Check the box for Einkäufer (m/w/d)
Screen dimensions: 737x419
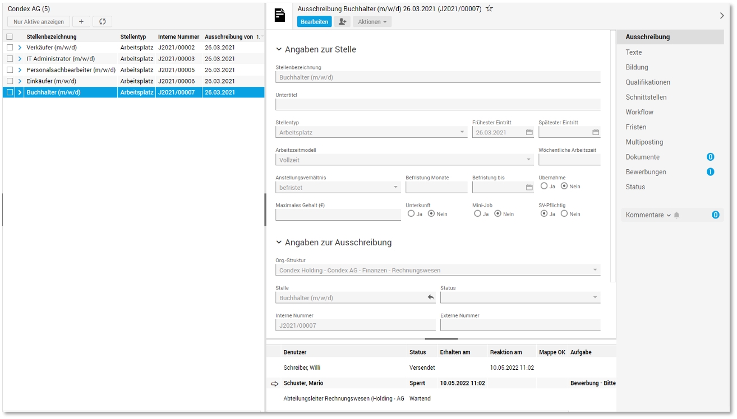[x=10, y=81]
